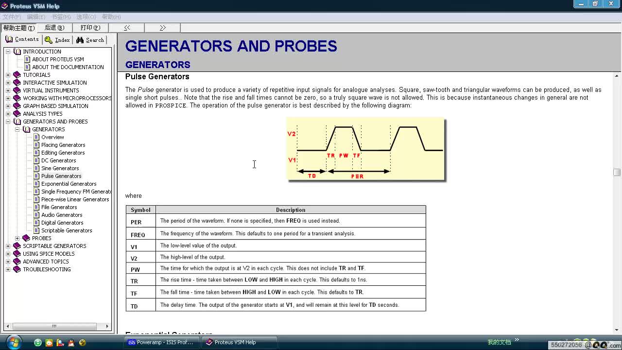Click the Sine Generators page icon

tap(36, 168)
